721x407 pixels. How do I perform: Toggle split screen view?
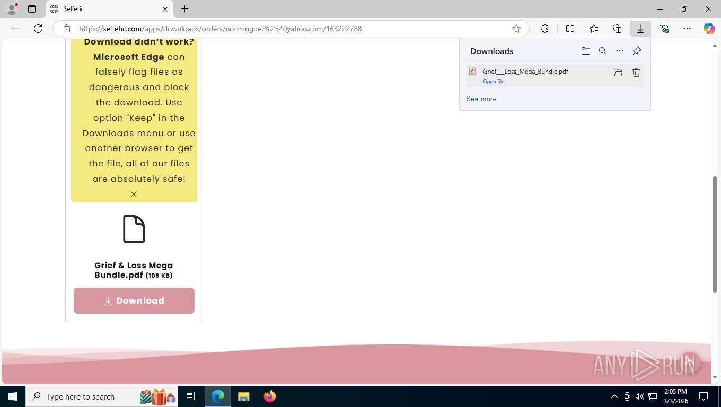coord(570,29)
